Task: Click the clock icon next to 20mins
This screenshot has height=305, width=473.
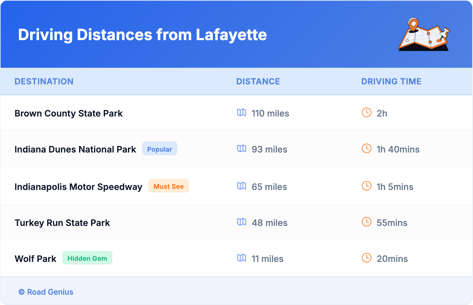Action: (367, 258)
